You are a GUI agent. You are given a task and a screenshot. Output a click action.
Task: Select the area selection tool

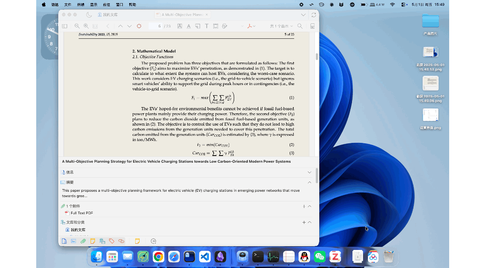[216, 26]
